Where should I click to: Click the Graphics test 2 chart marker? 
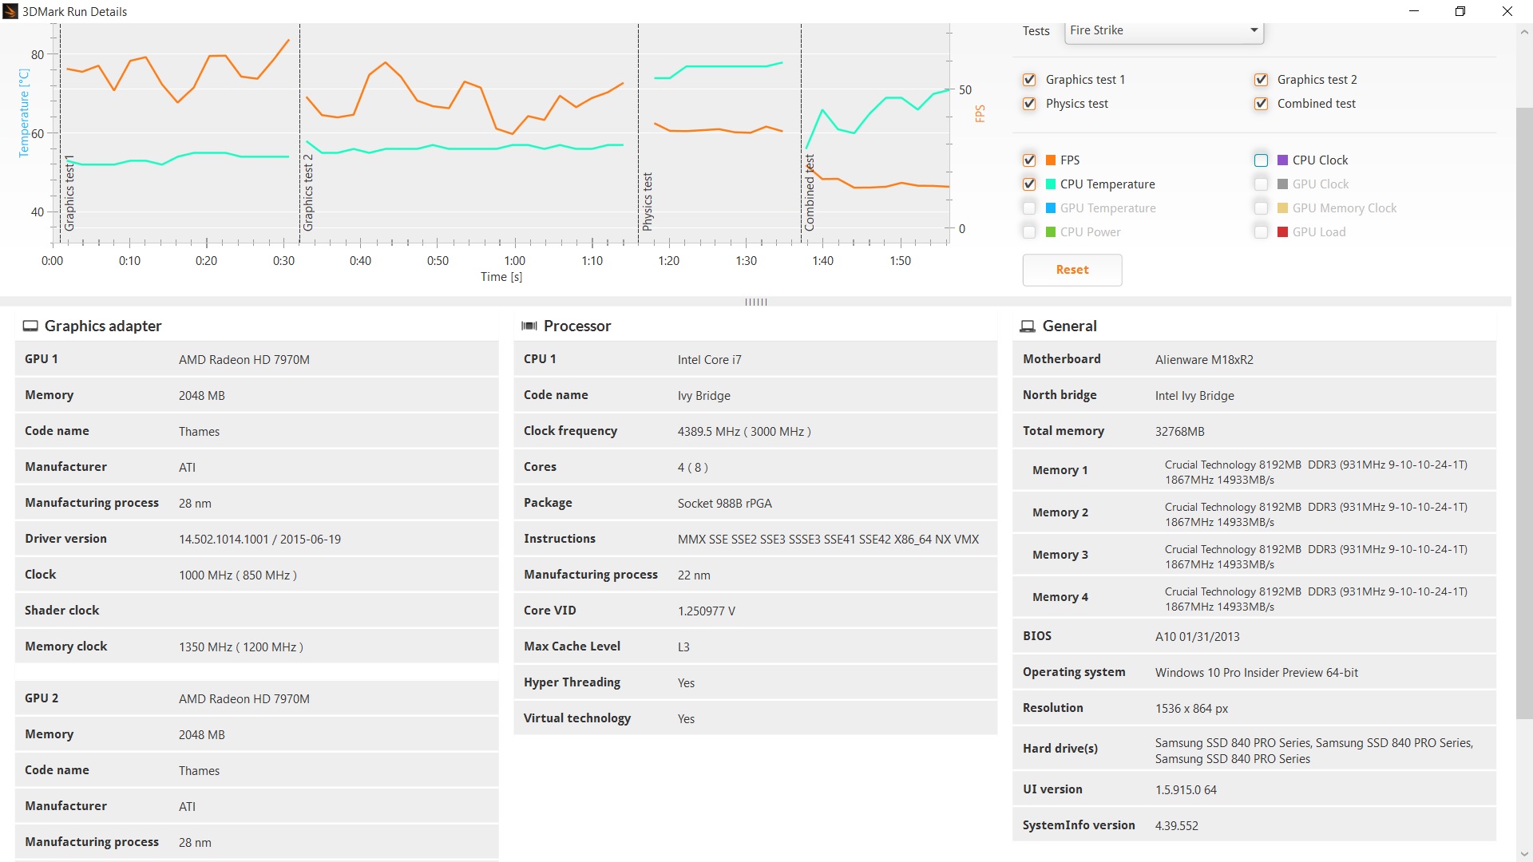coord(308,193)
